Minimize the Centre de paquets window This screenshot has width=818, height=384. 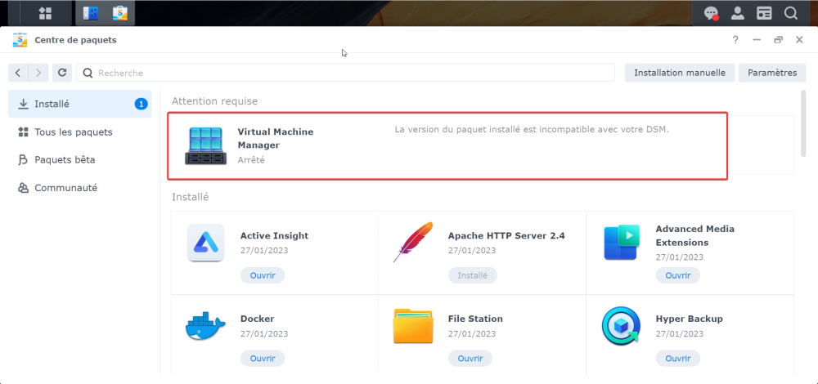757,39
